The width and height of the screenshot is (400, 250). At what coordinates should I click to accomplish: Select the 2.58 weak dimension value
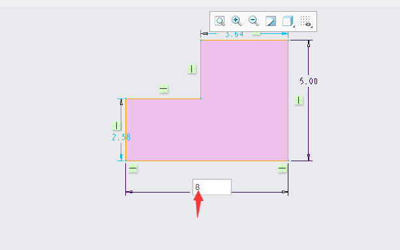pos(121,138)
